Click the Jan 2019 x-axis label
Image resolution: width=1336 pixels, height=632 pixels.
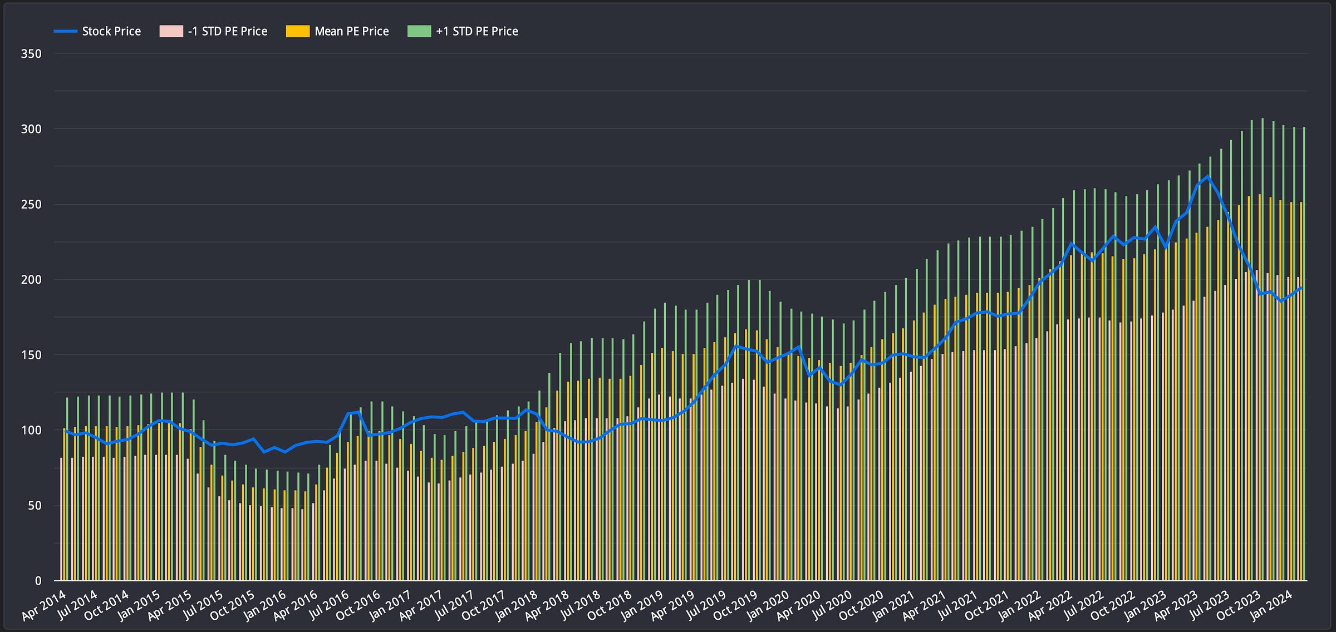tap(642, 605)
